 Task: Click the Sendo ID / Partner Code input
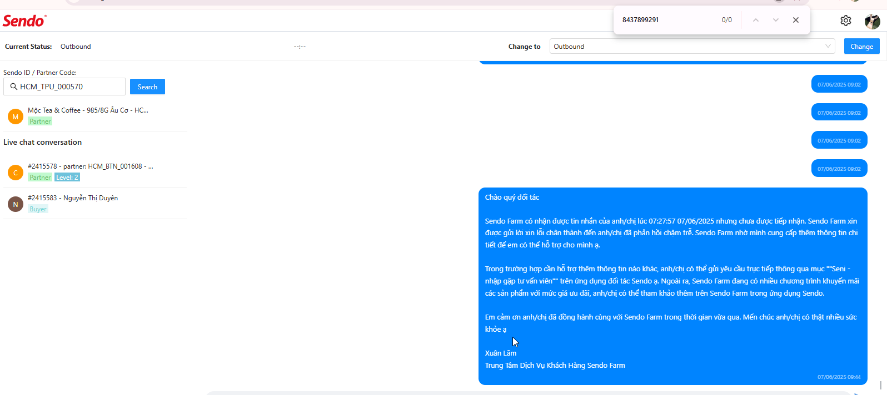pyautogui.click(x=64, y=87)
